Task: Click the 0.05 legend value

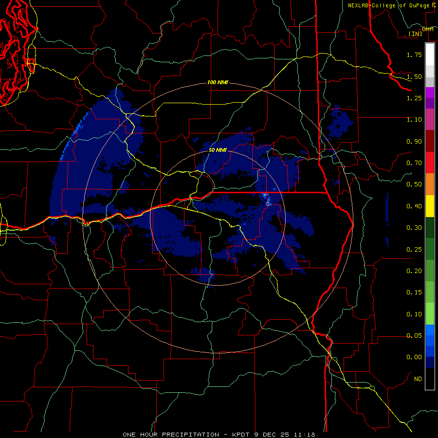Action: pyautogui.click(x=414, y=336)
